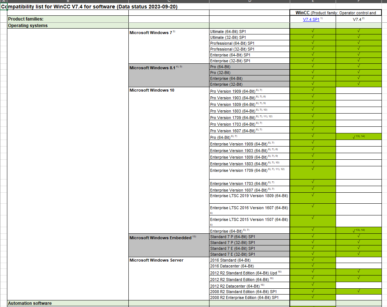Select column C header
The height and width of the screenshot is (307, 387).
169,1
